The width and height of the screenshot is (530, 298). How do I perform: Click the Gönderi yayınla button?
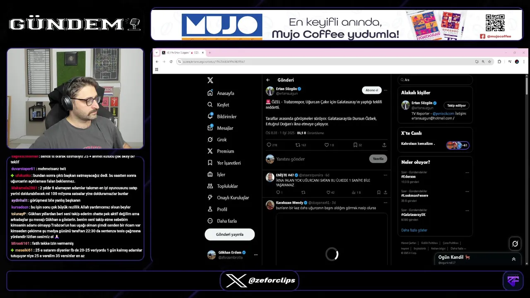tap(229, 234)
